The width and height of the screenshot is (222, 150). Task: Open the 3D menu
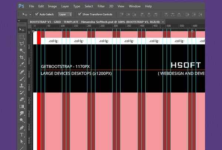tap(111, 6)
